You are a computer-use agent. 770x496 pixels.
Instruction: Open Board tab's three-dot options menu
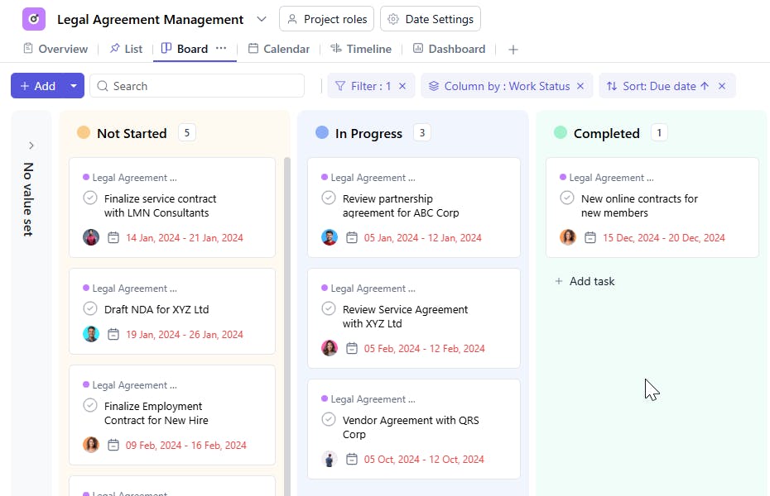(x=221, y=49)
